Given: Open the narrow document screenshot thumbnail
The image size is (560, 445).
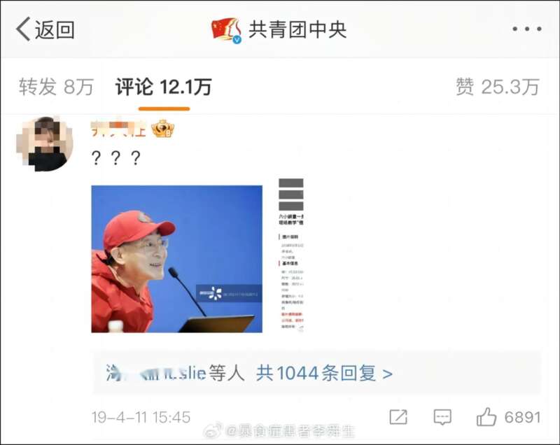Looking at the screenshot, I should [291, 255].
